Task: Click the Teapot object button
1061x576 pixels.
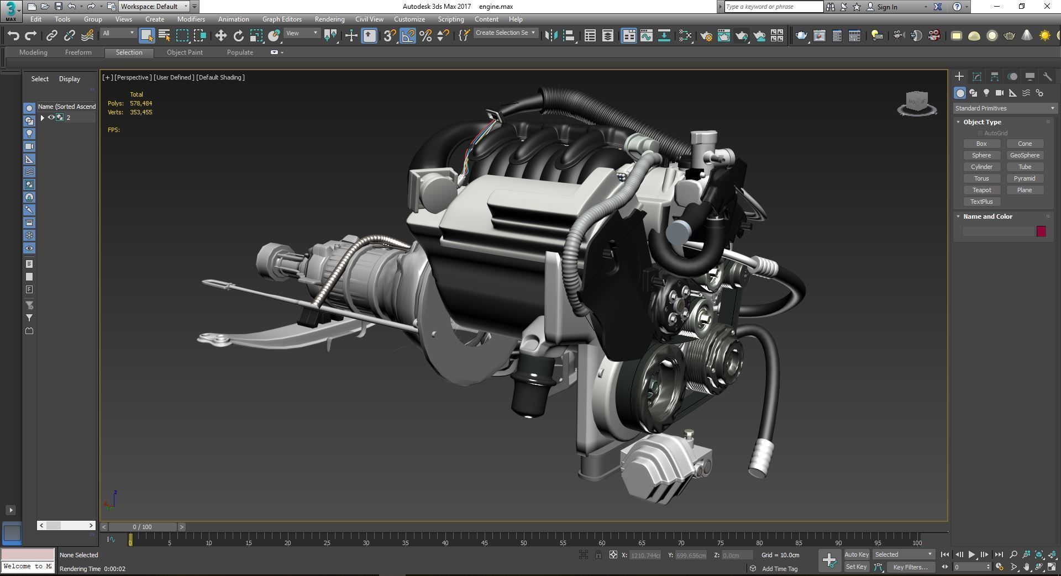Action: click(981, 190)
